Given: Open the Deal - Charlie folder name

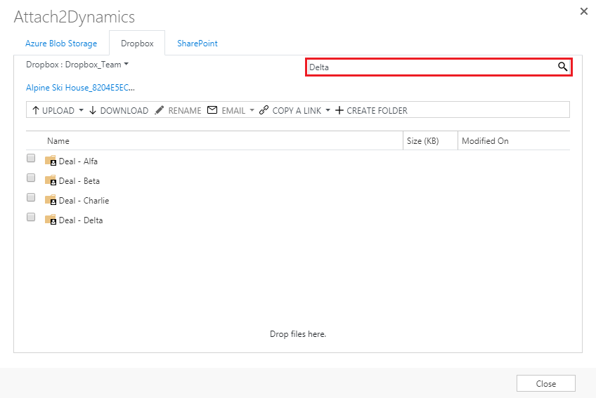Looking at the screenshot, I should (84, 201).
